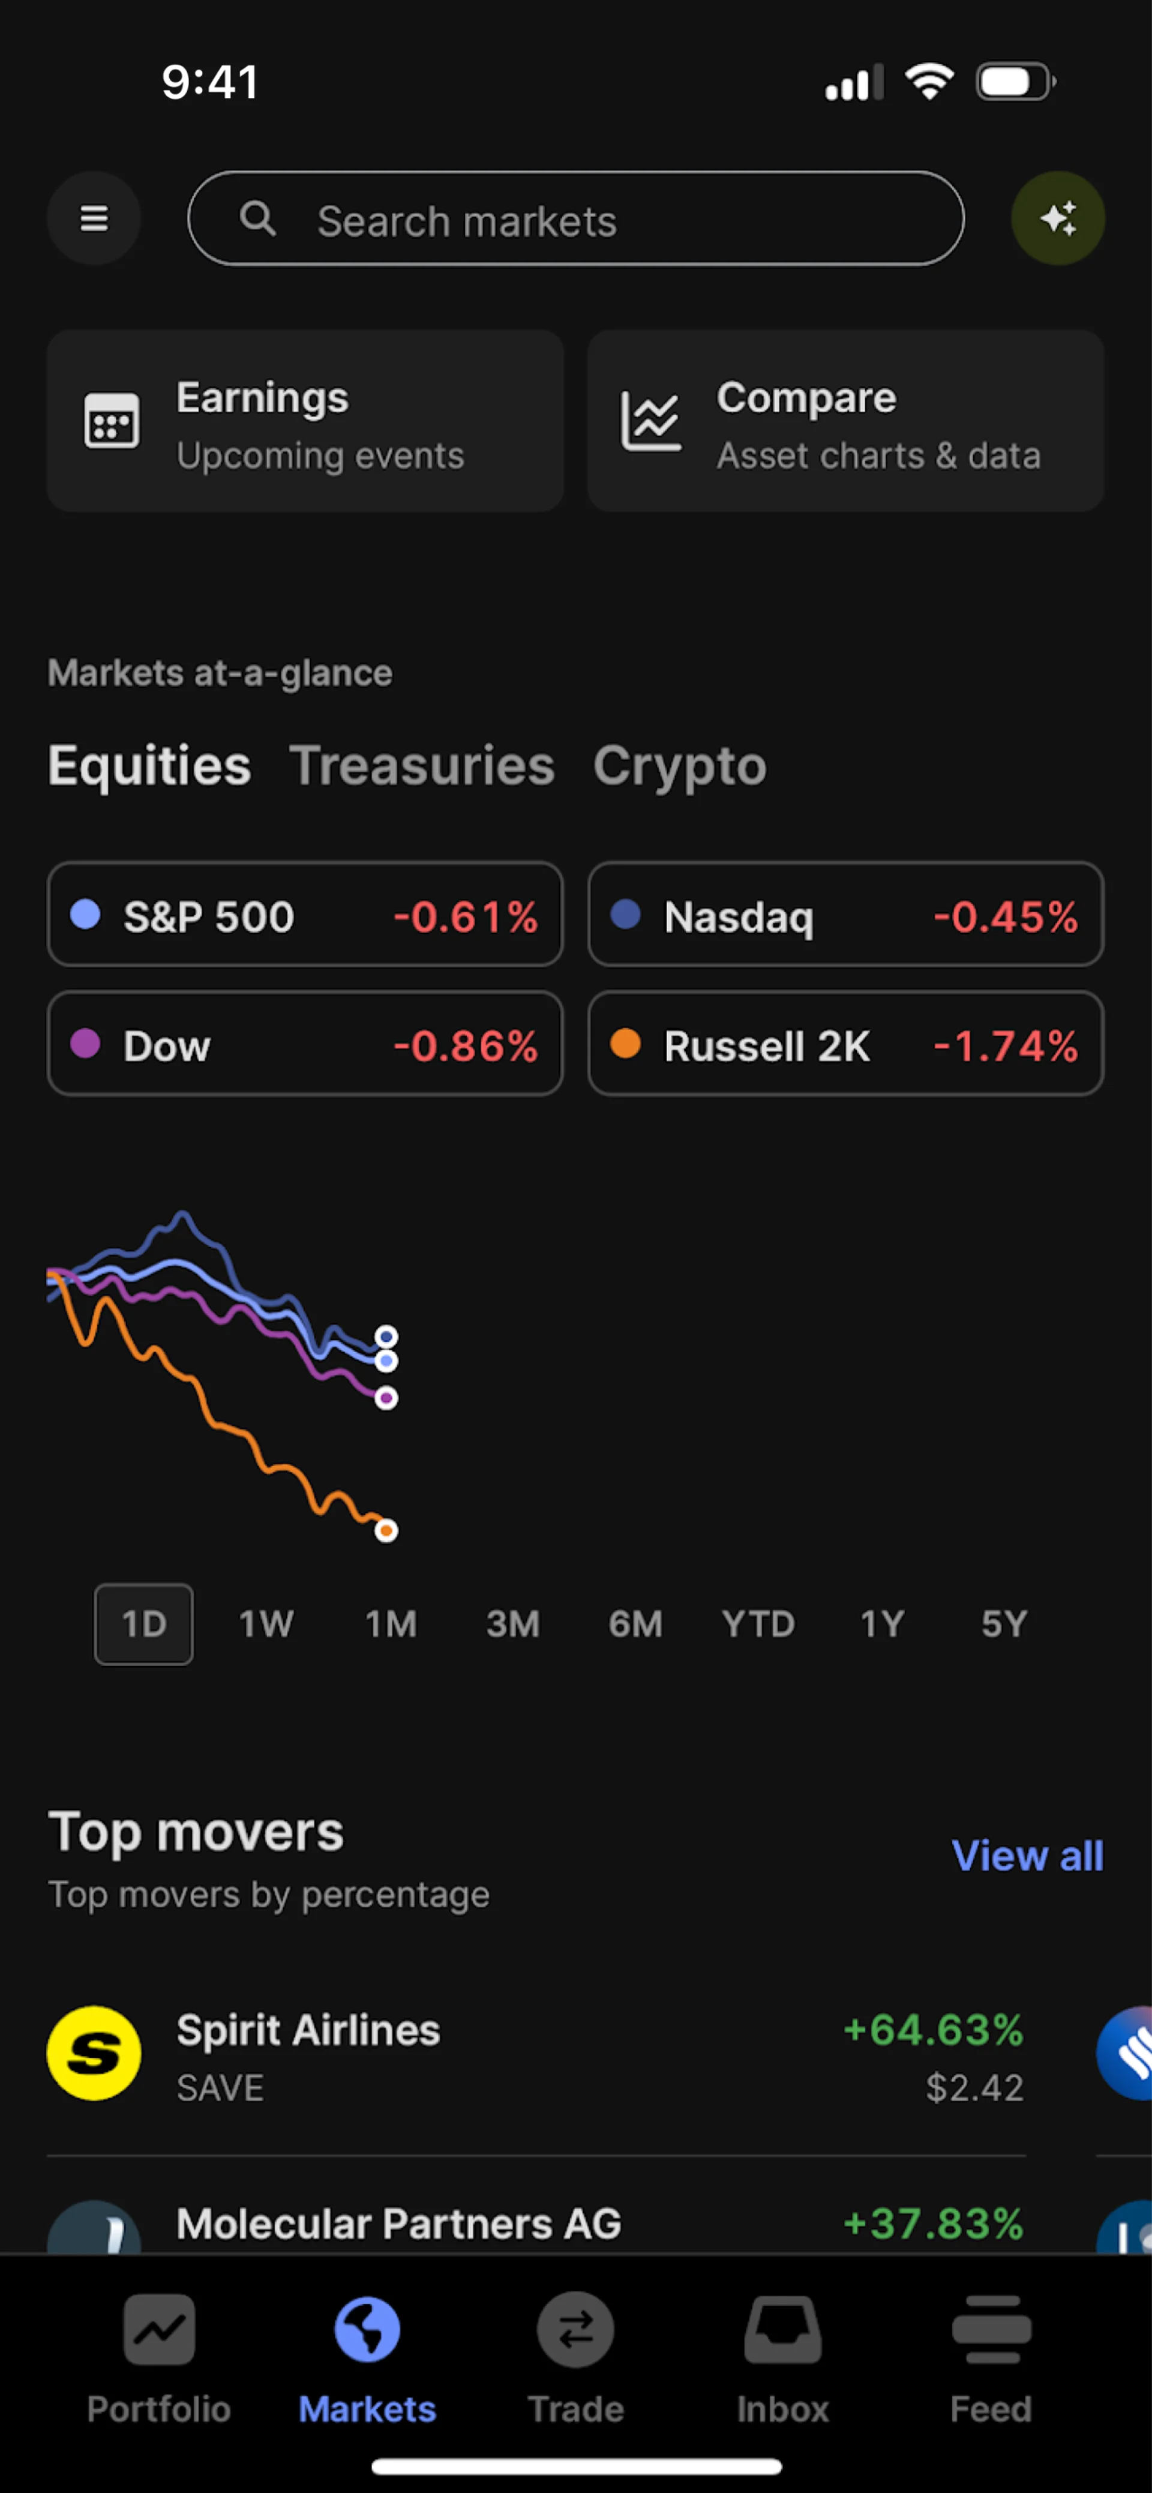Go to the Portfolio tab icon
1152x2493 pixels.
click(158, 2330)
